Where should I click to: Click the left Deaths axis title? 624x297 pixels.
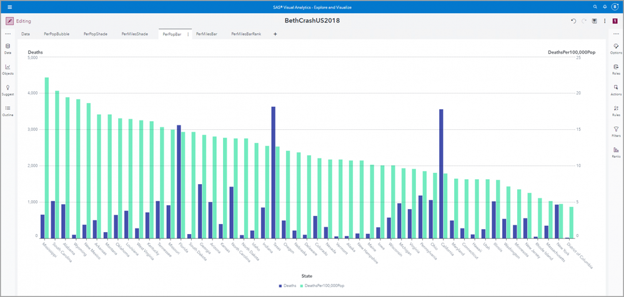coord(35,52)
